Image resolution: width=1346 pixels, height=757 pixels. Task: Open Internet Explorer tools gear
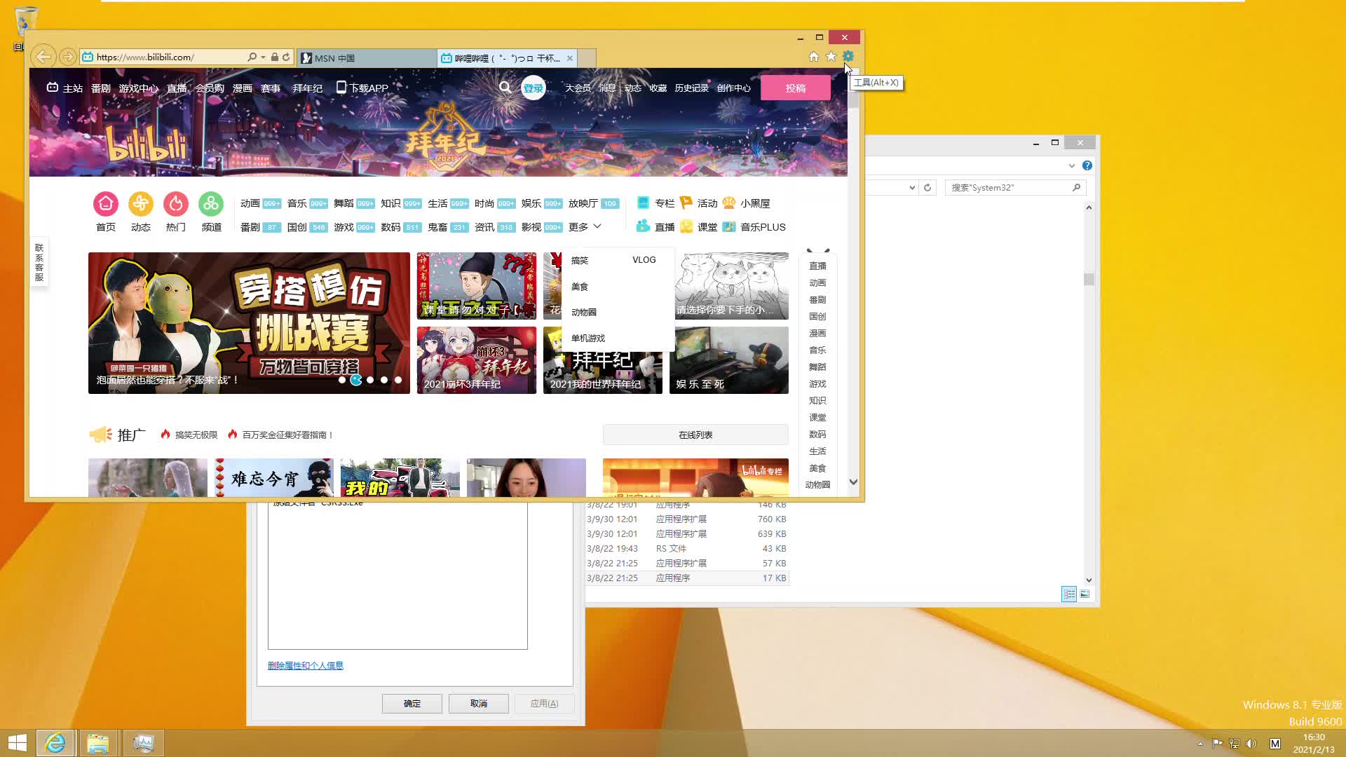coord(848,56)
